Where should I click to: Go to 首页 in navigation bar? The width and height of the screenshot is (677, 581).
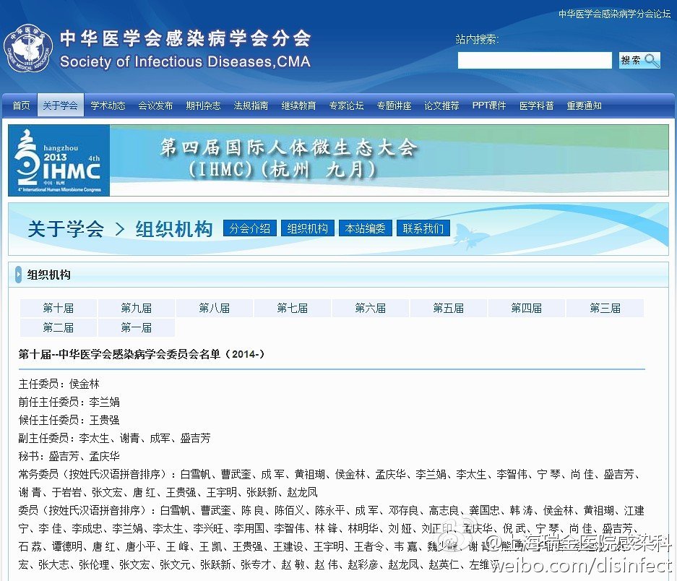(x=21, y=106)
